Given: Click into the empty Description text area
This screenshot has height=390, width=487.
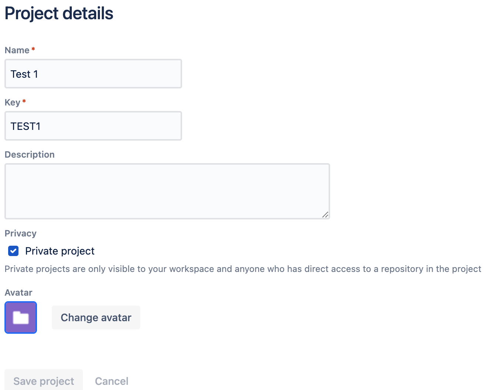Looking at the screenshot, I should (x=167, y=191).
